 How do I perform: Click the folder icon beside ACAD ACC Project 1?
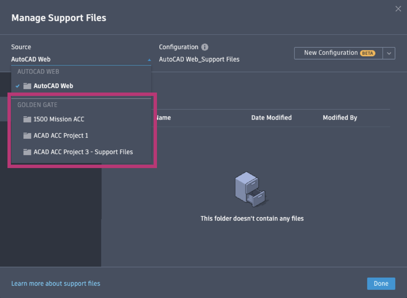click(x=27, y=135)
